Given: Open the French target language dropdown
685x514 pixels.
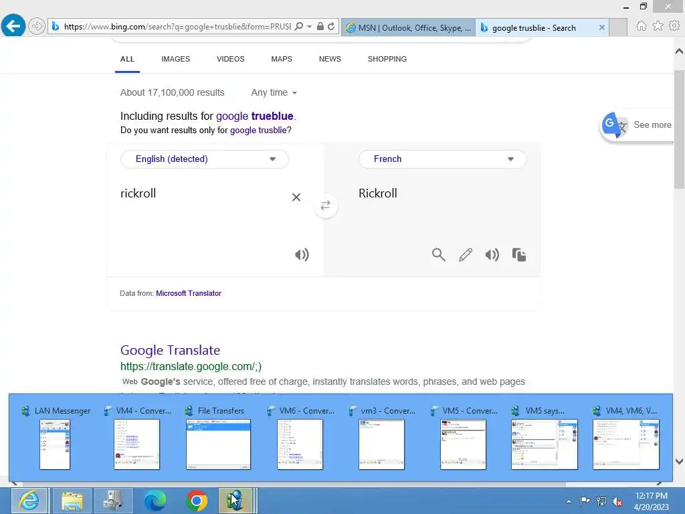Looking at the screenshot, I should tap(443, 159).
